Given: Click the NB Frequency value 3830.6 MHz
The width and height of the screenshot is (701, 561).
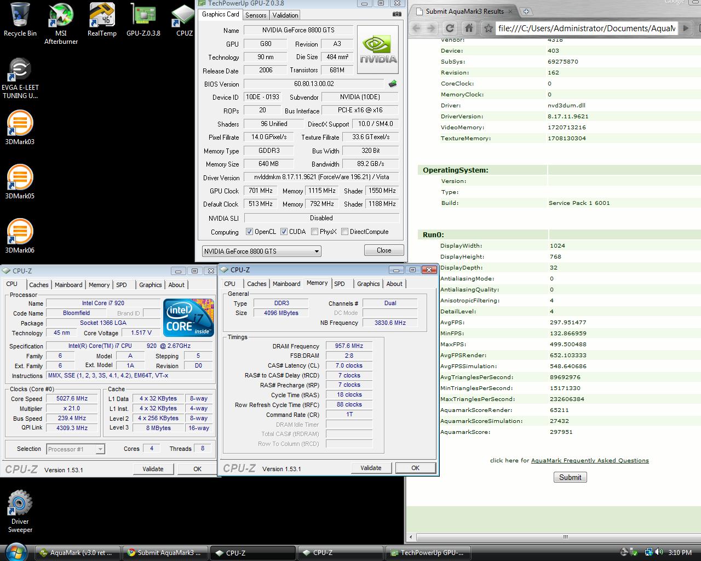Looking at the screenshot, I should (390, 323).
